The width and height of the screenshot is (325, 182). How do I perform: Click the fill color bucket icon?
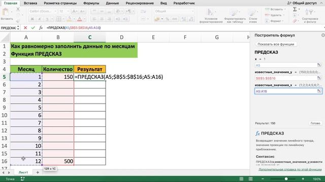click(x=69, y=19)
